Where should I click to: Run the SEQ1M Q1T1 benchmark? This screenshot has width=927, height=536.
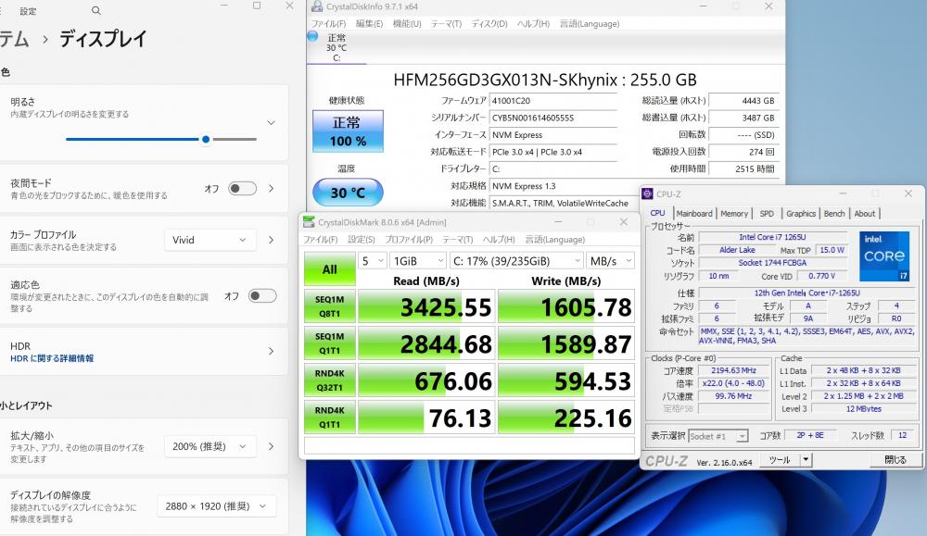tap(330, 343)
